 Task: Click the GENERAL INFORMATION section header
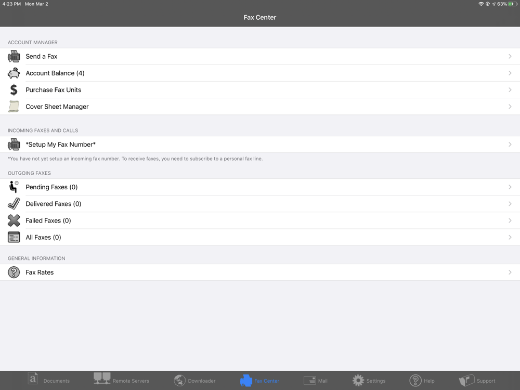[36, 258]
